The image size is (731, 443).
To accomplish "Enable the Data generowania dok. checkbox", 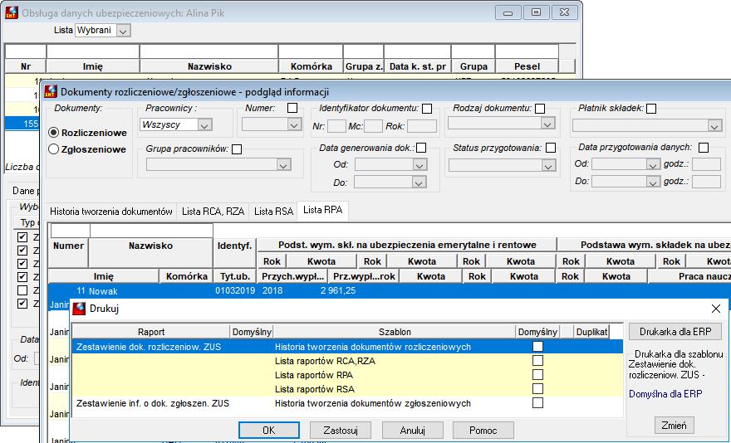I will point(421,148).
